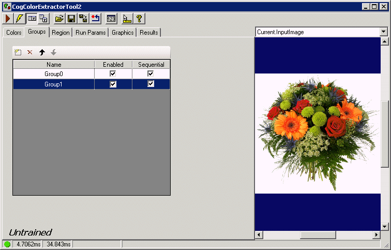Select the Group0 row name cell

[x=53, y=74]
